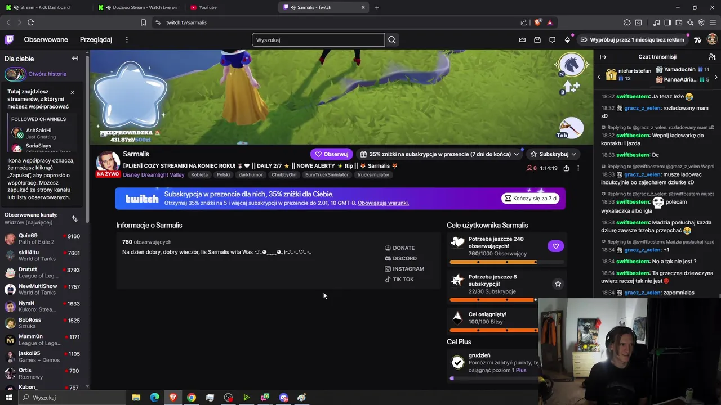Click the Twitch search input field
The height and width of the screenshot is (405, 721).
click(x=318, y=40)
